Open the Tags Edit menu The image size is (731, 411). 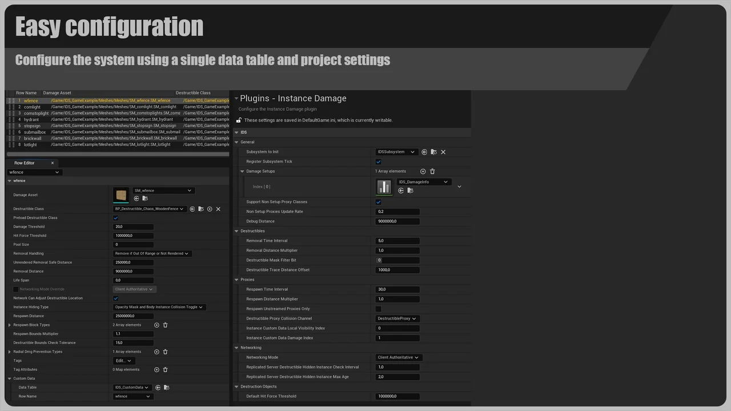(123, 360)
